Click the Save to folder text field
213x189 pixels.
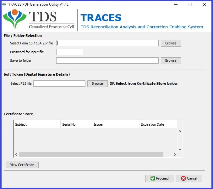point(107,60)
